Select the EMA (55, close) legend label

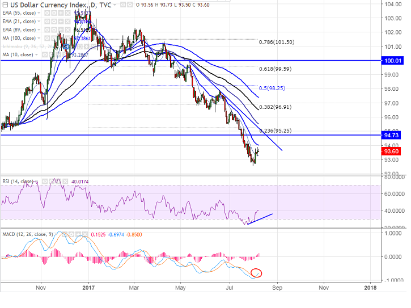click(x=19, y=13)
